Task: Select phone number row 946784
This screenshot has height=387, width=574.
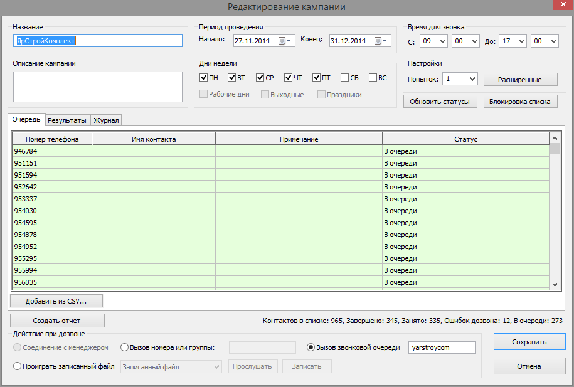Action: 281,151
